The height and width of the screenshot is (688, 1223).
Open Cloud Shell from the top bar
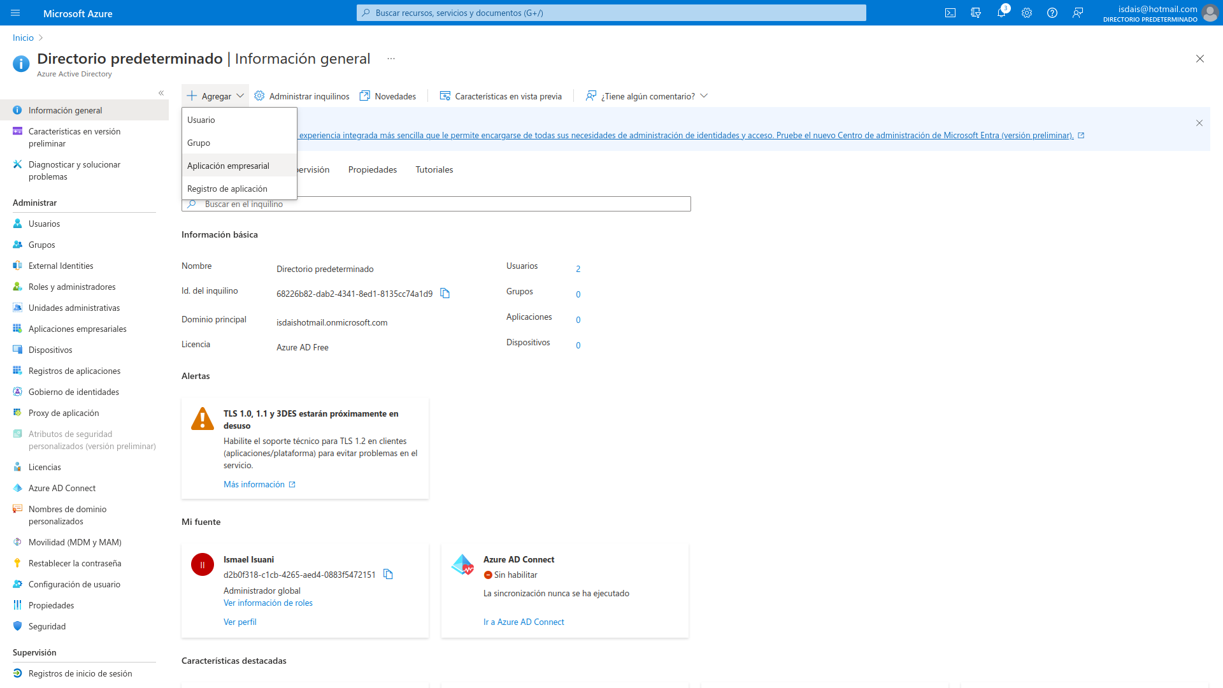click(x=950, y=13)
